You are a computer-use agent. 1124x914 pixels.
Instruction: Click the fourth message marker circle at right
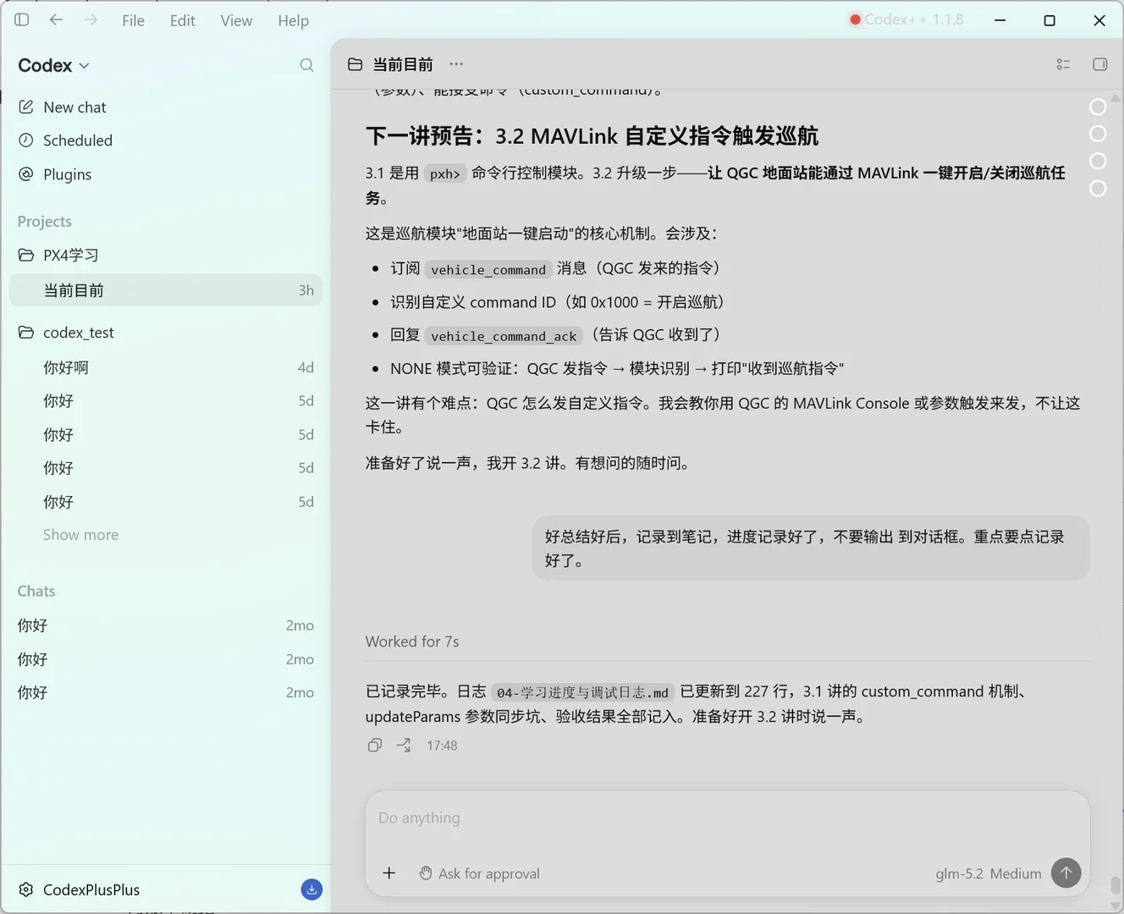tap(1098, 189)
